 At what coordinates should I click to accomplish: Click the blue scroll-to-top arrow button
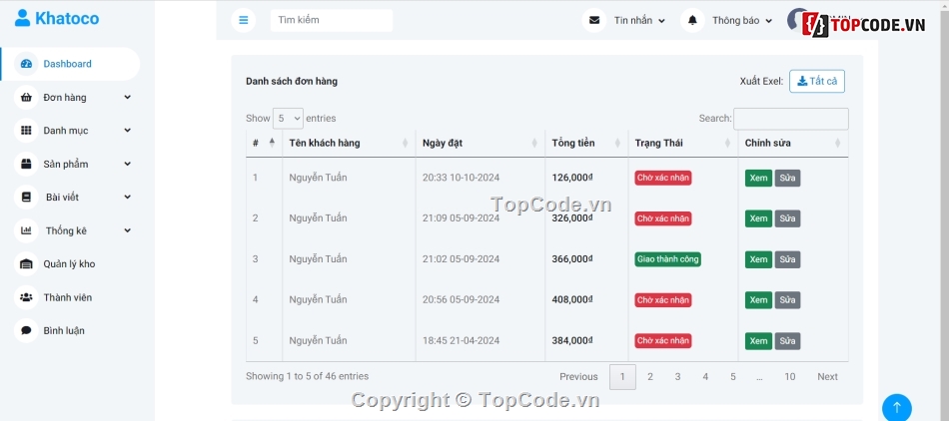pyautogui.click(x=896, y=407)
